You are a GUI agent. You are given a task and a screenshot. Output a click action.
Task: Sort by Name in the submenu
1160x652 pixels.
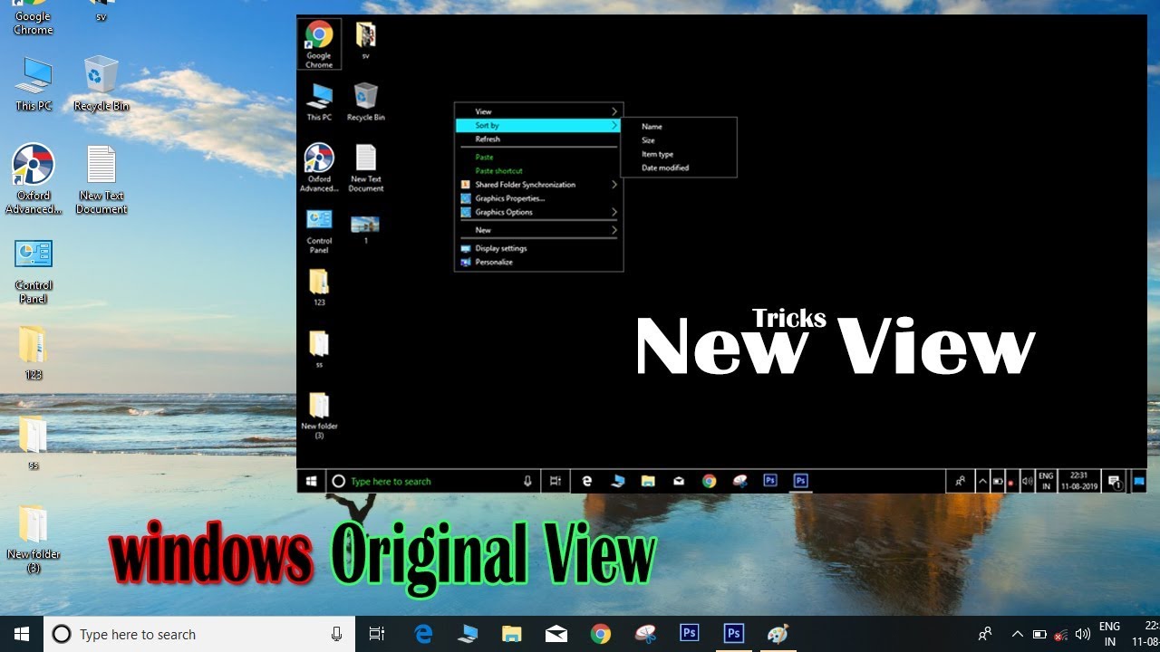coord(679,127)
